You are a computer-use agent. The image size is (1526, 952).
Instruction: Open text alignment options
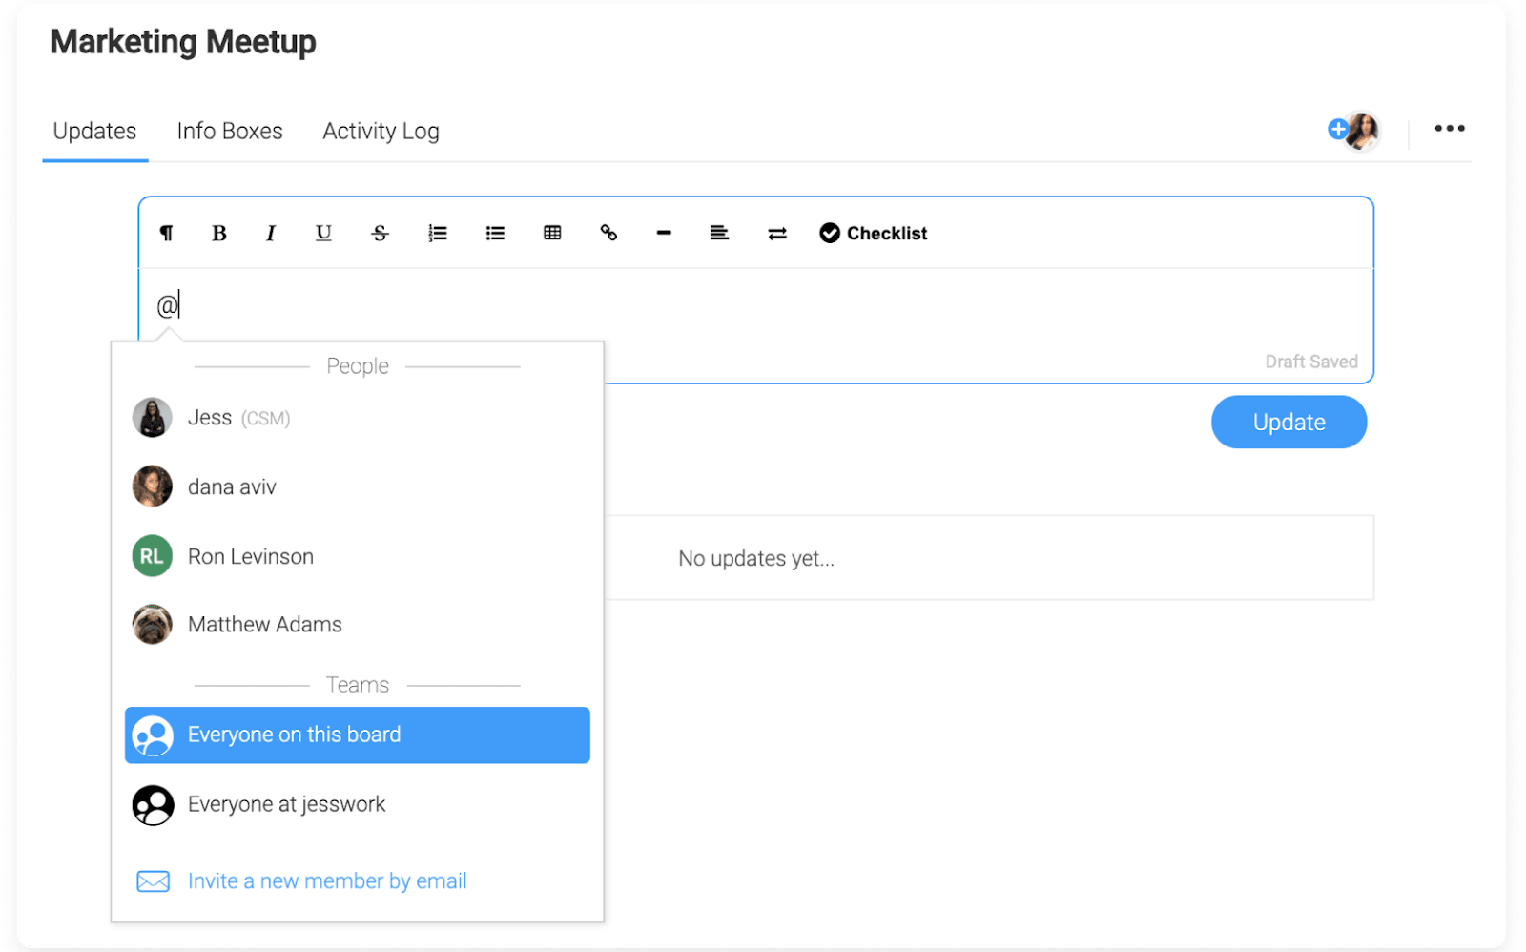719,233
